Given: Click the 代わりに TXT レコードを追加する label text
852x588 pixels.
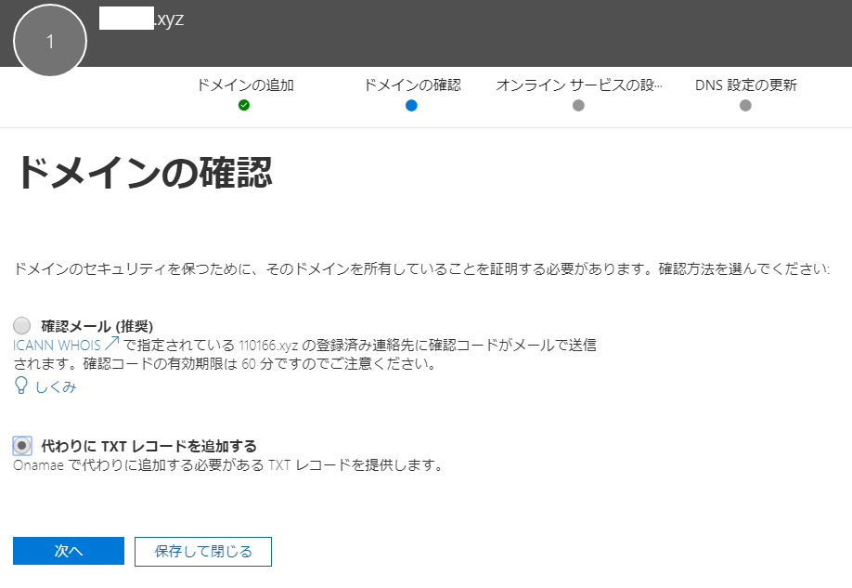Looking at the screenshot, I should [148, 446].
